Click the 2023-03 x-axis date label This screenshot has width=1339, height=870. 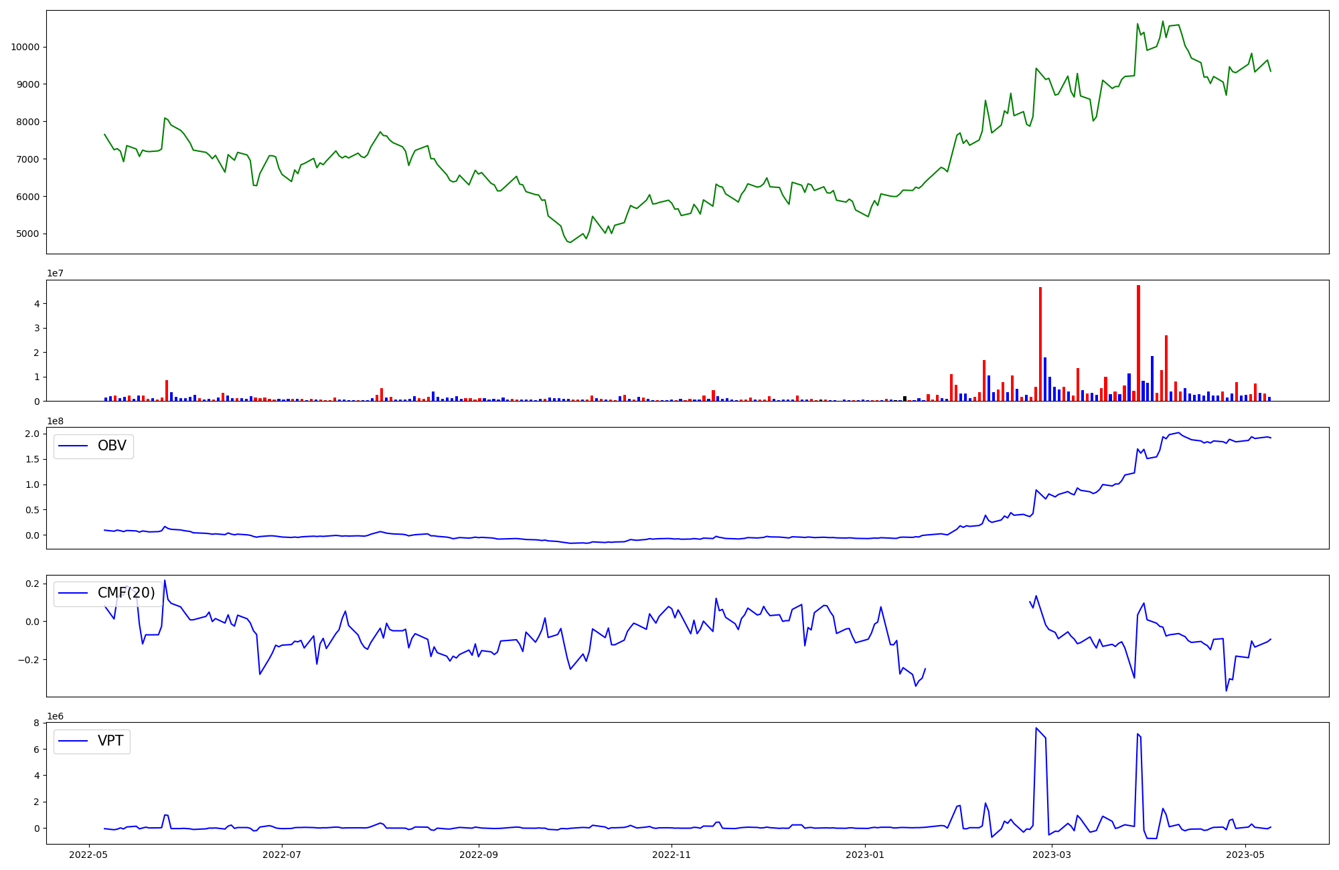1052,855
